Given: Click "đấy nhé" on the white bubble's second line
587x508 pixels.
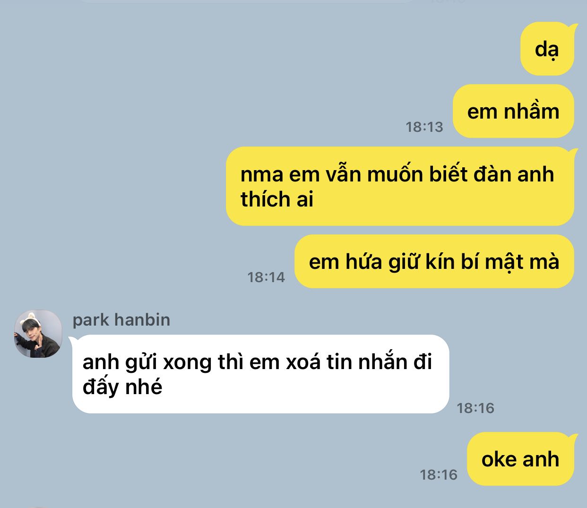Looking at the screenshot, I should click(122, 387).
